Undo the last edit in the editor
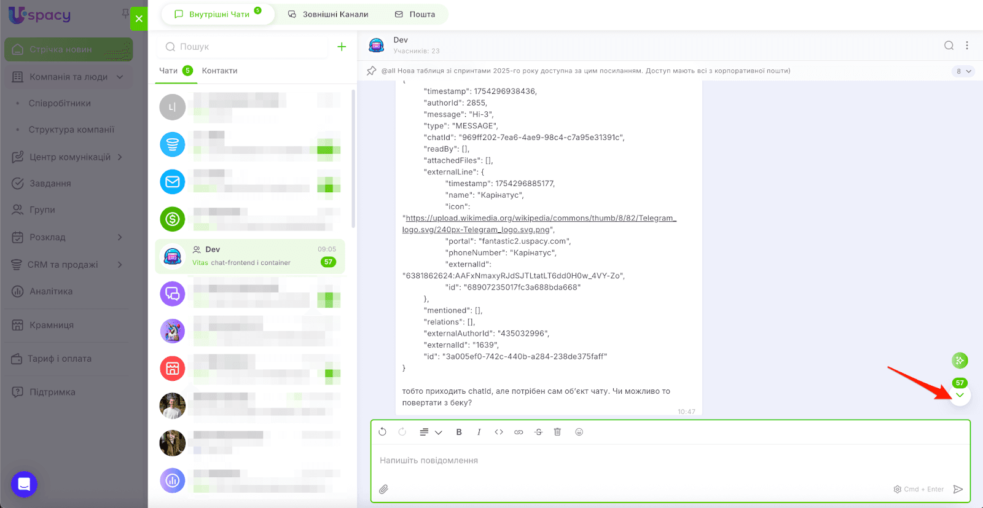This screenshot has width=983, height=508. [382, 432]
